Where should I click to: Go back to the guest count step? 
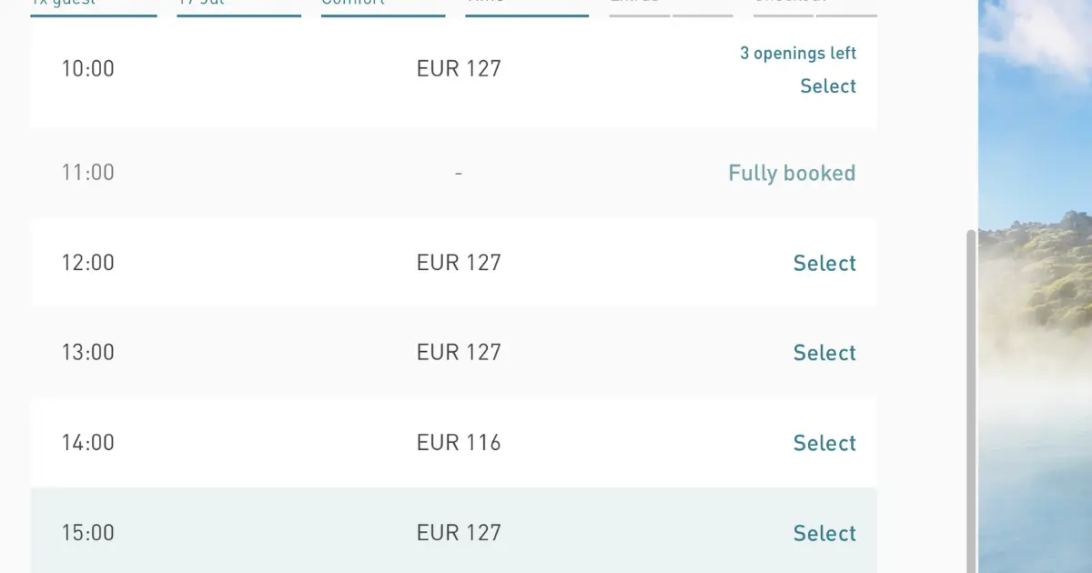pos(94,5)
